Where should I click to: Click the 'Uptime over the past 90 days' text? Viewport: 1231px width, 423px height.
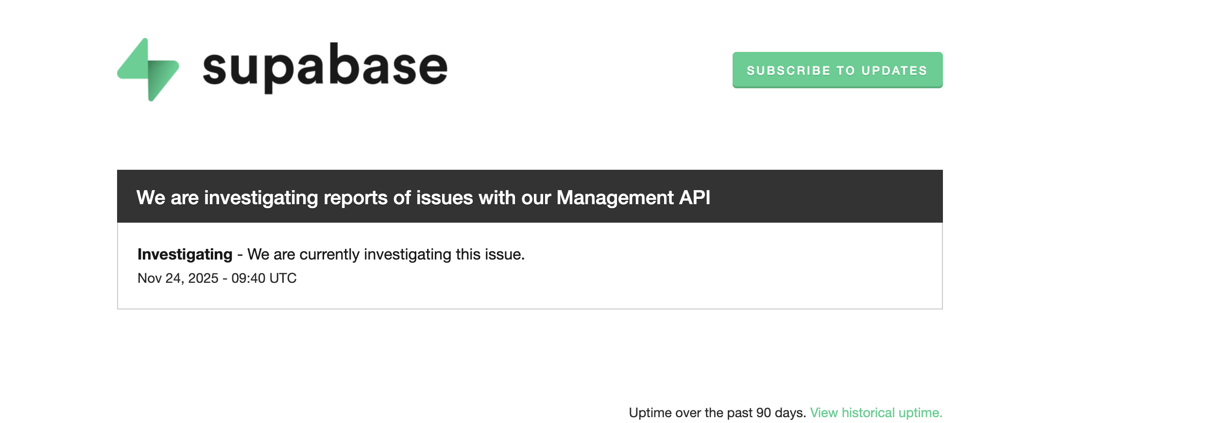click(x=717, y=413)
